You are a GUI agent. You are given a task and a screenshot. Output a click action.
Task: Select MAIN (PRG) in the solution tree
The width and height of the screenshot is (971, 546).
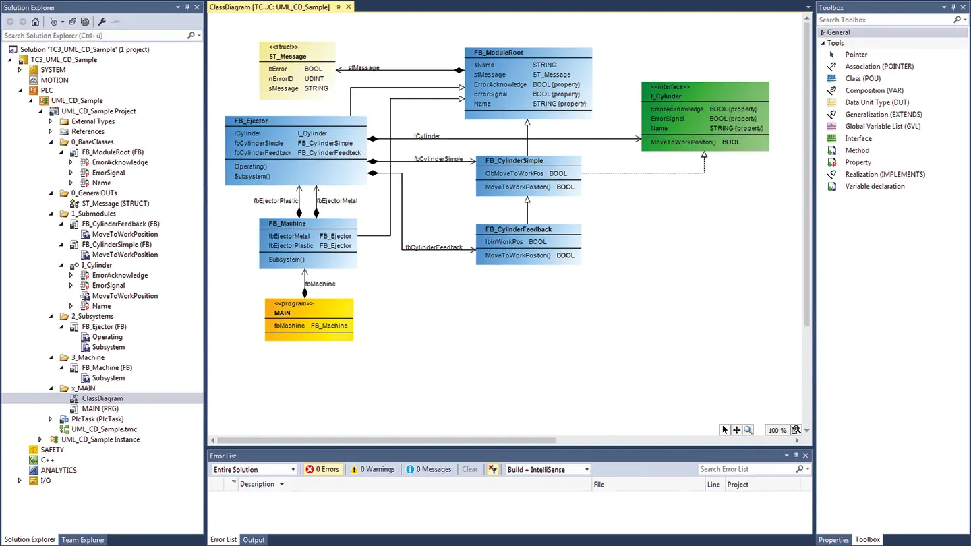(x=100, y=408)
